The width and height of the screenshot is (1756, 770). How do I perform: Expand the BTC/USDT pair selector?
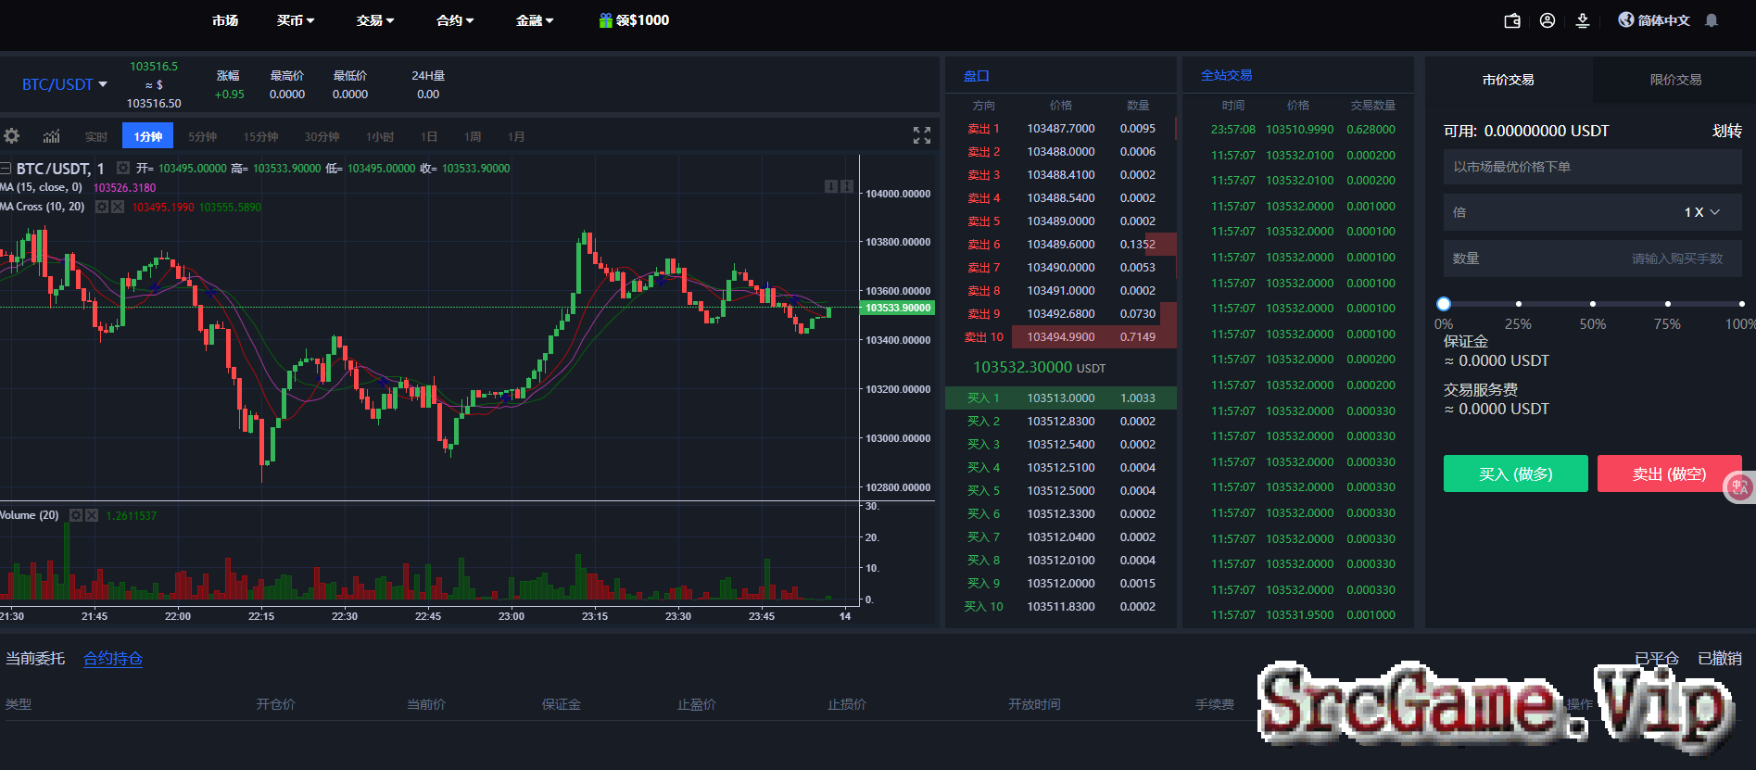click(x=65, y=84)
